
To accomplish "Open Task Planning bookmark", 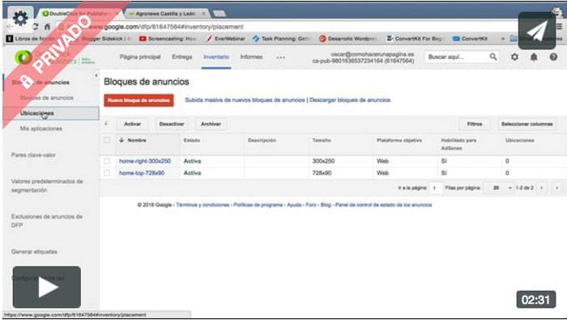I will point(282,38).
